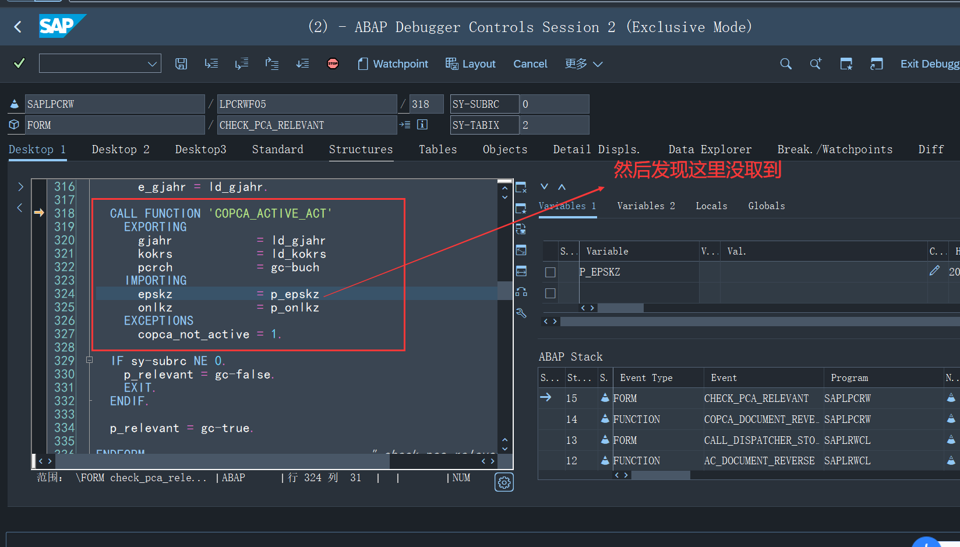
Task: Click the create session window icon
Action: point(876,63)
